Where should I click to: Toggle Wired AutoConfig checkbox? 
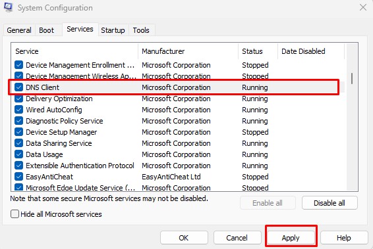click(18, 110)
